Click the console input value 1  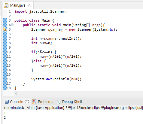(5, 113)
